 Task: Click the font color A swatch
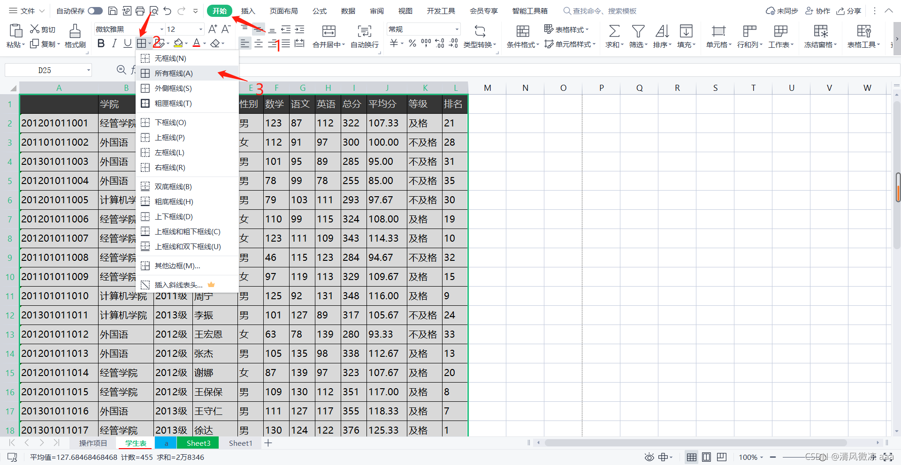(x=197, y=44)
